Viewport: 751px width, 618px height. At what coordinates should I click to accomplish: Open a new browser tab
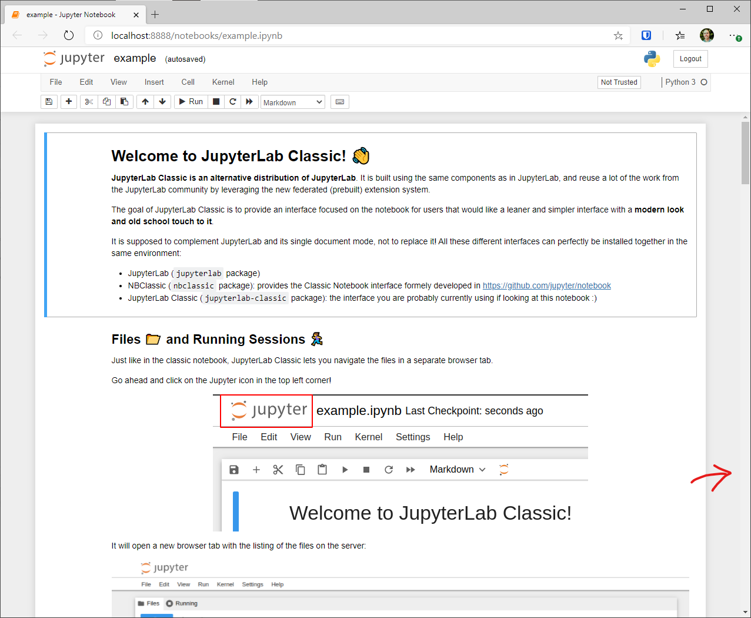155,15
